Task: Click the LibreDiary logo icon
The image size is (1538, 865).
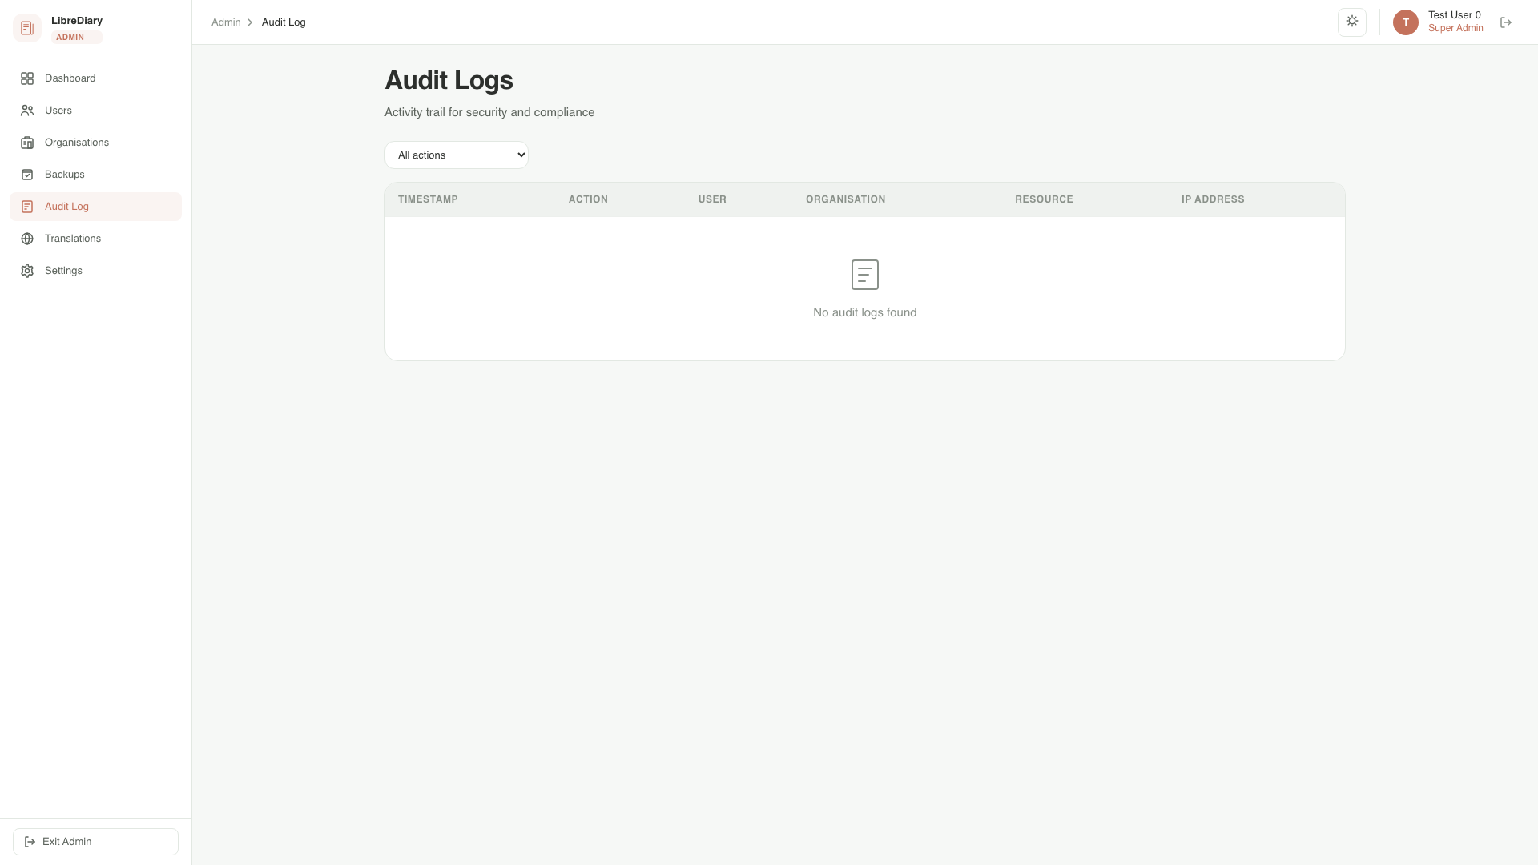Action: click(x=27, y=27)
